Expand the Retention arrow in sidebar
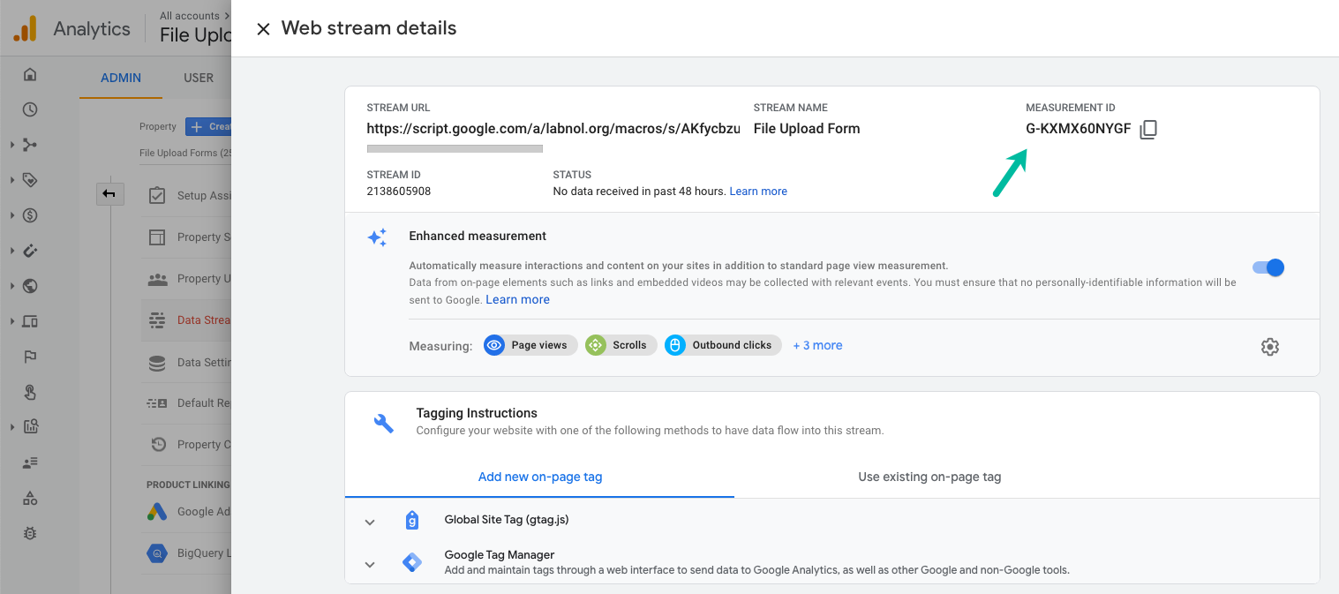Screen dimensions: 1339x594 [x=12, y=251]
